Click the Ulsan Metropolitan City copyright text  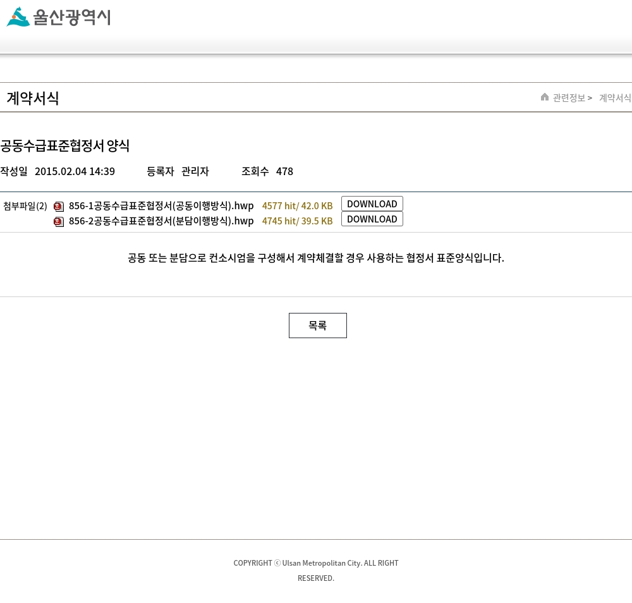click(316, 569)
